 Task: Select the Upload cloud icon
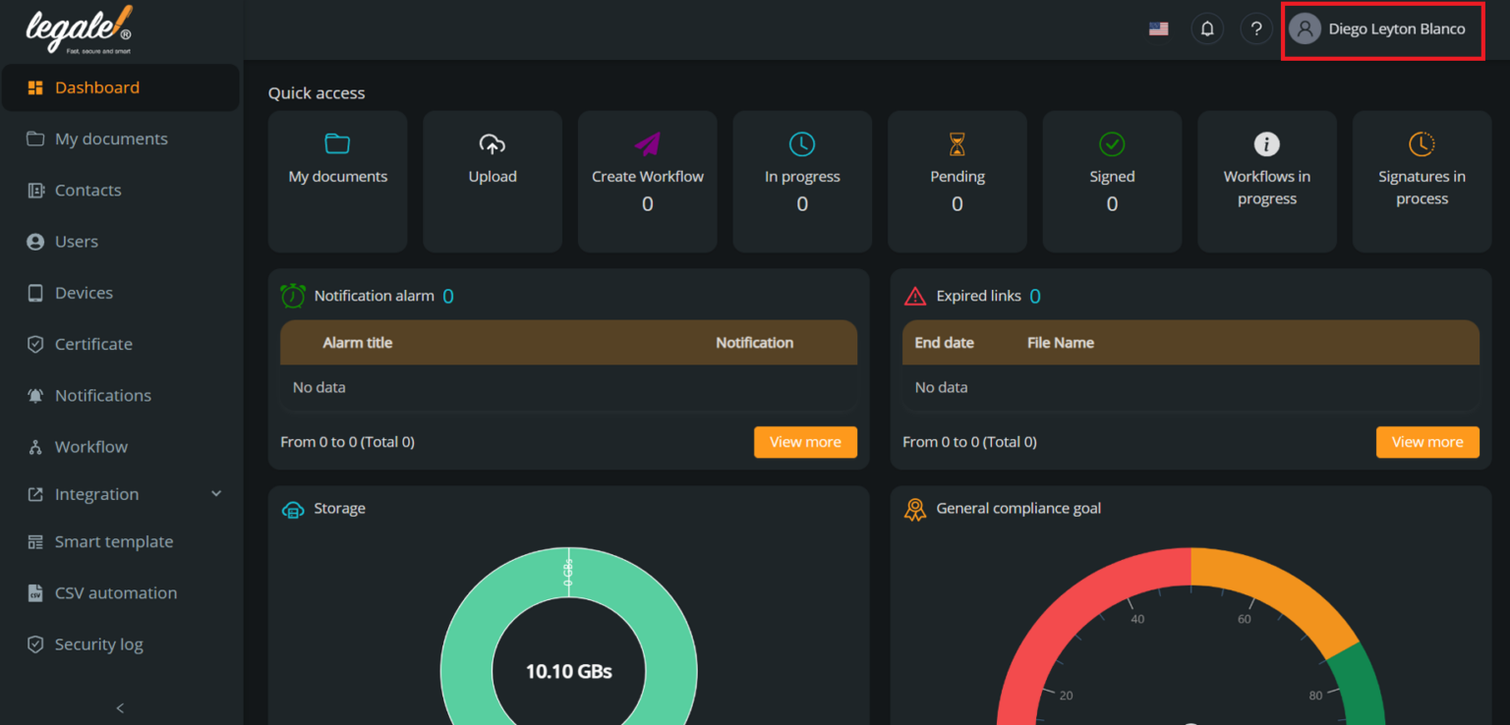(493, 143)
